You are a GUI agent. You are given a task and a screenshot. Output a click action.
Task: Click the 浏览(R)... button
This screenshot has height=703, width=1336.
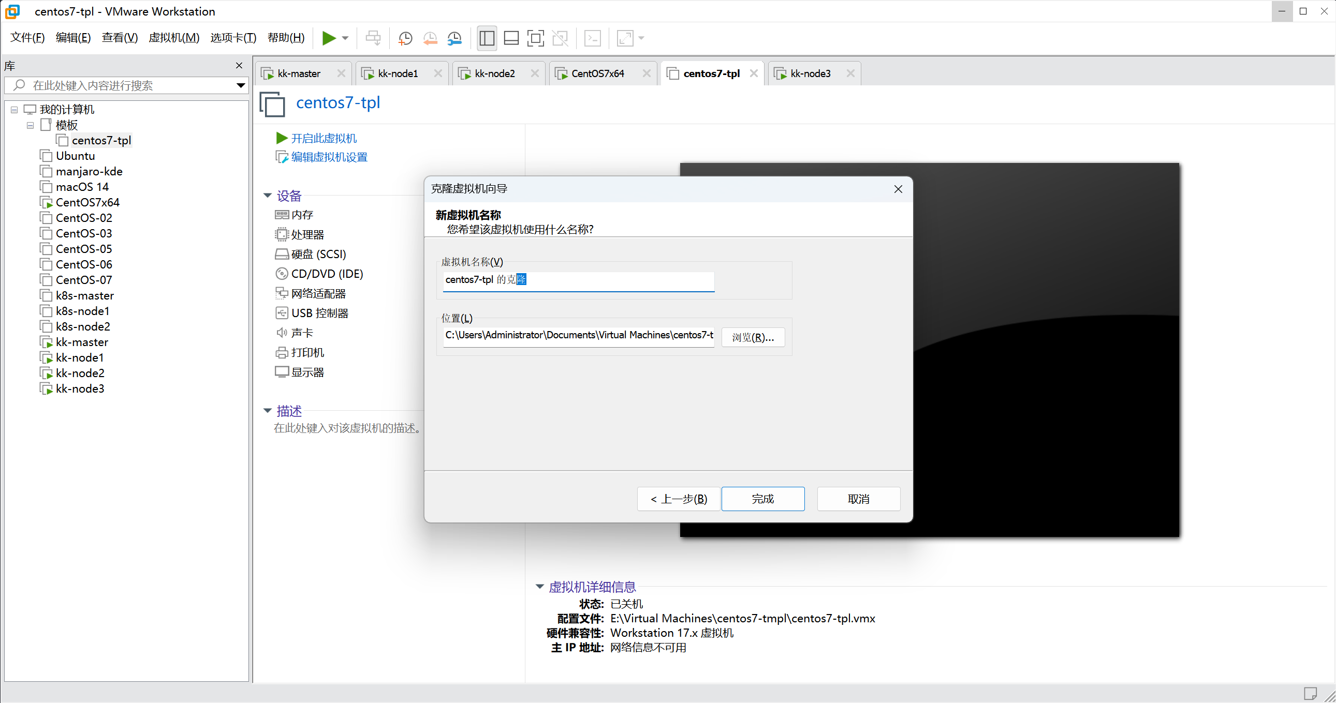click(x=753, y=338)
